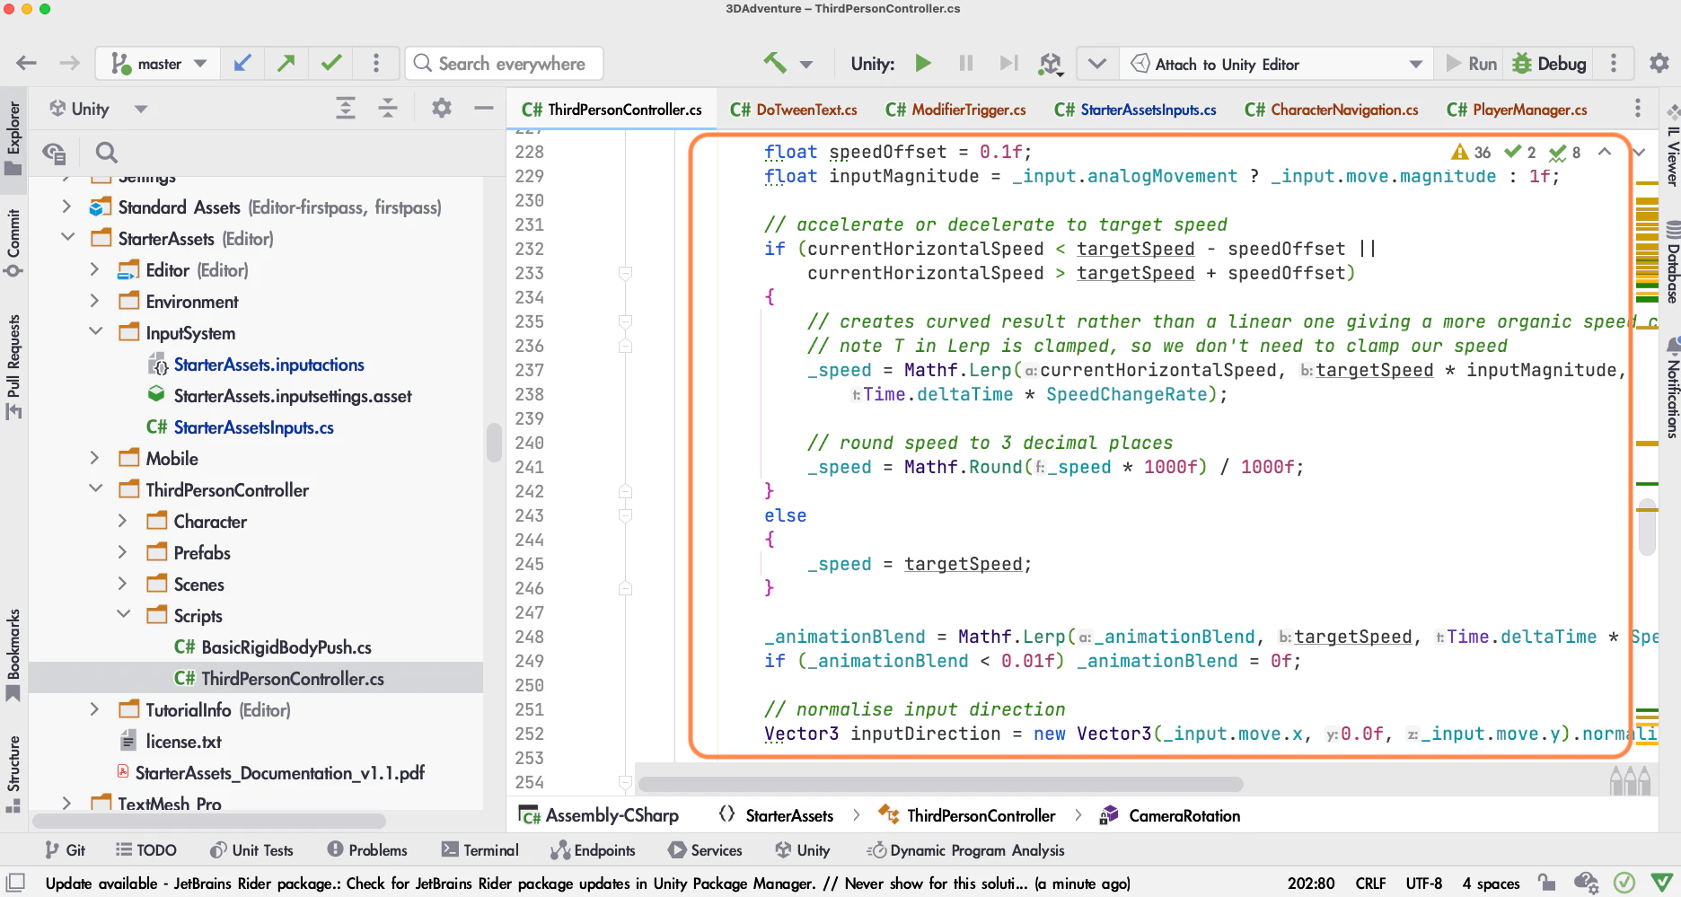
Task: Switch to CharacterNavigation.cs tab
Action: click(1332, 110)
